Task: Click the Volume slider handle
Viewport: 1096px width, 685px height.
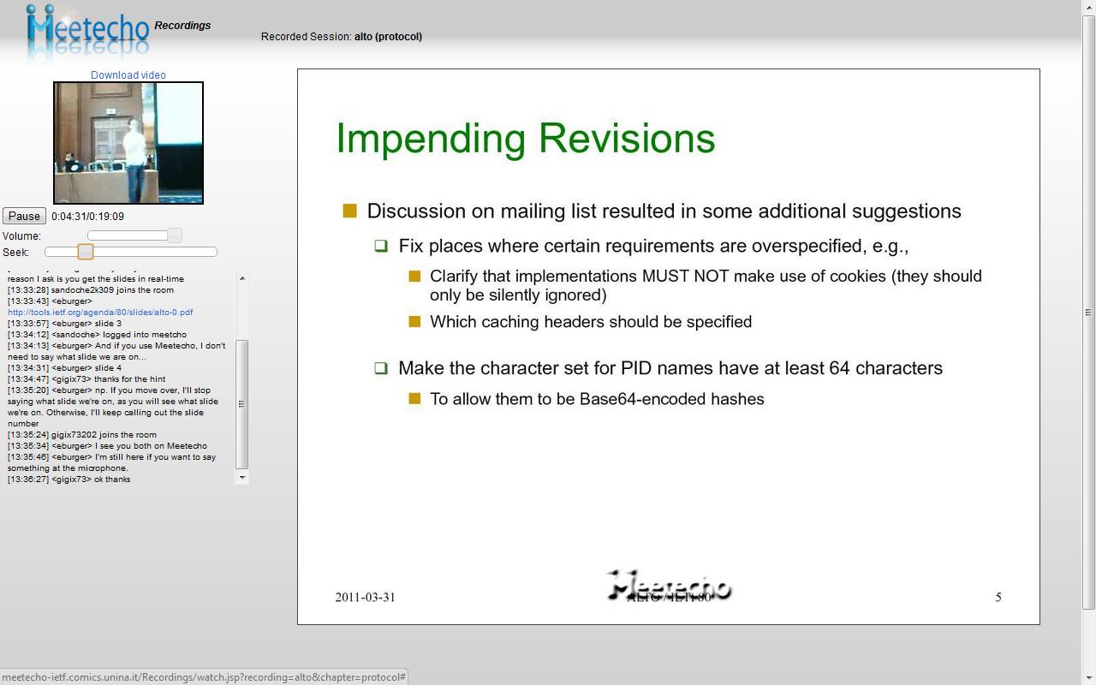Action: [x=175, y=235]
